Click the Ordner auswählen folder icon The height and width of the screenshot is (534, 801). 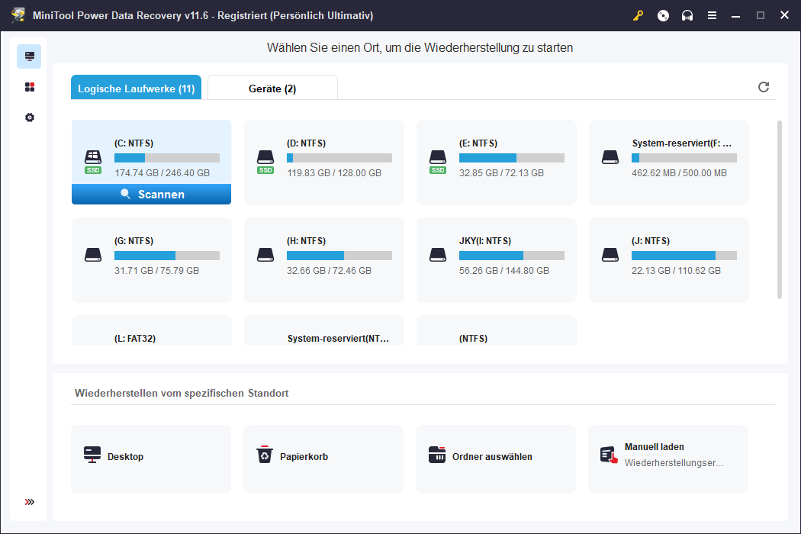click(437, 455)
